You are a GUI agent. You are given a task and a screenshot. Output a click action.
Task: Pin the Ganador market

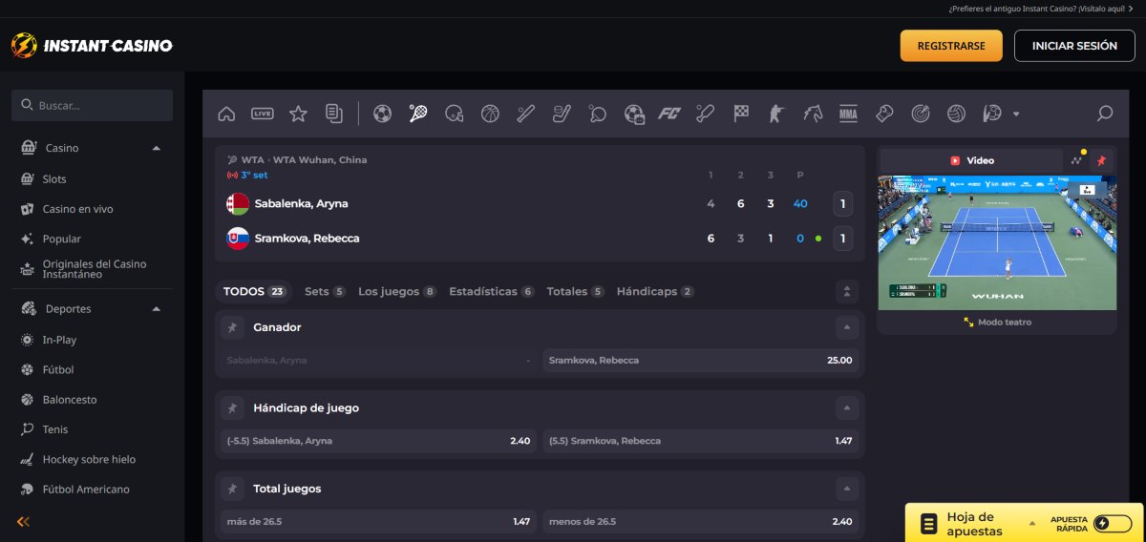click(232, 327)
